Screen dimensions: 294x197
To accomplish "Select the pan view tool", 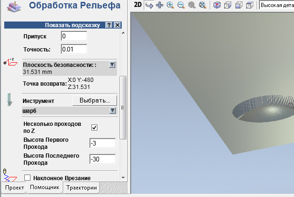I will click(x=159, y=6).
